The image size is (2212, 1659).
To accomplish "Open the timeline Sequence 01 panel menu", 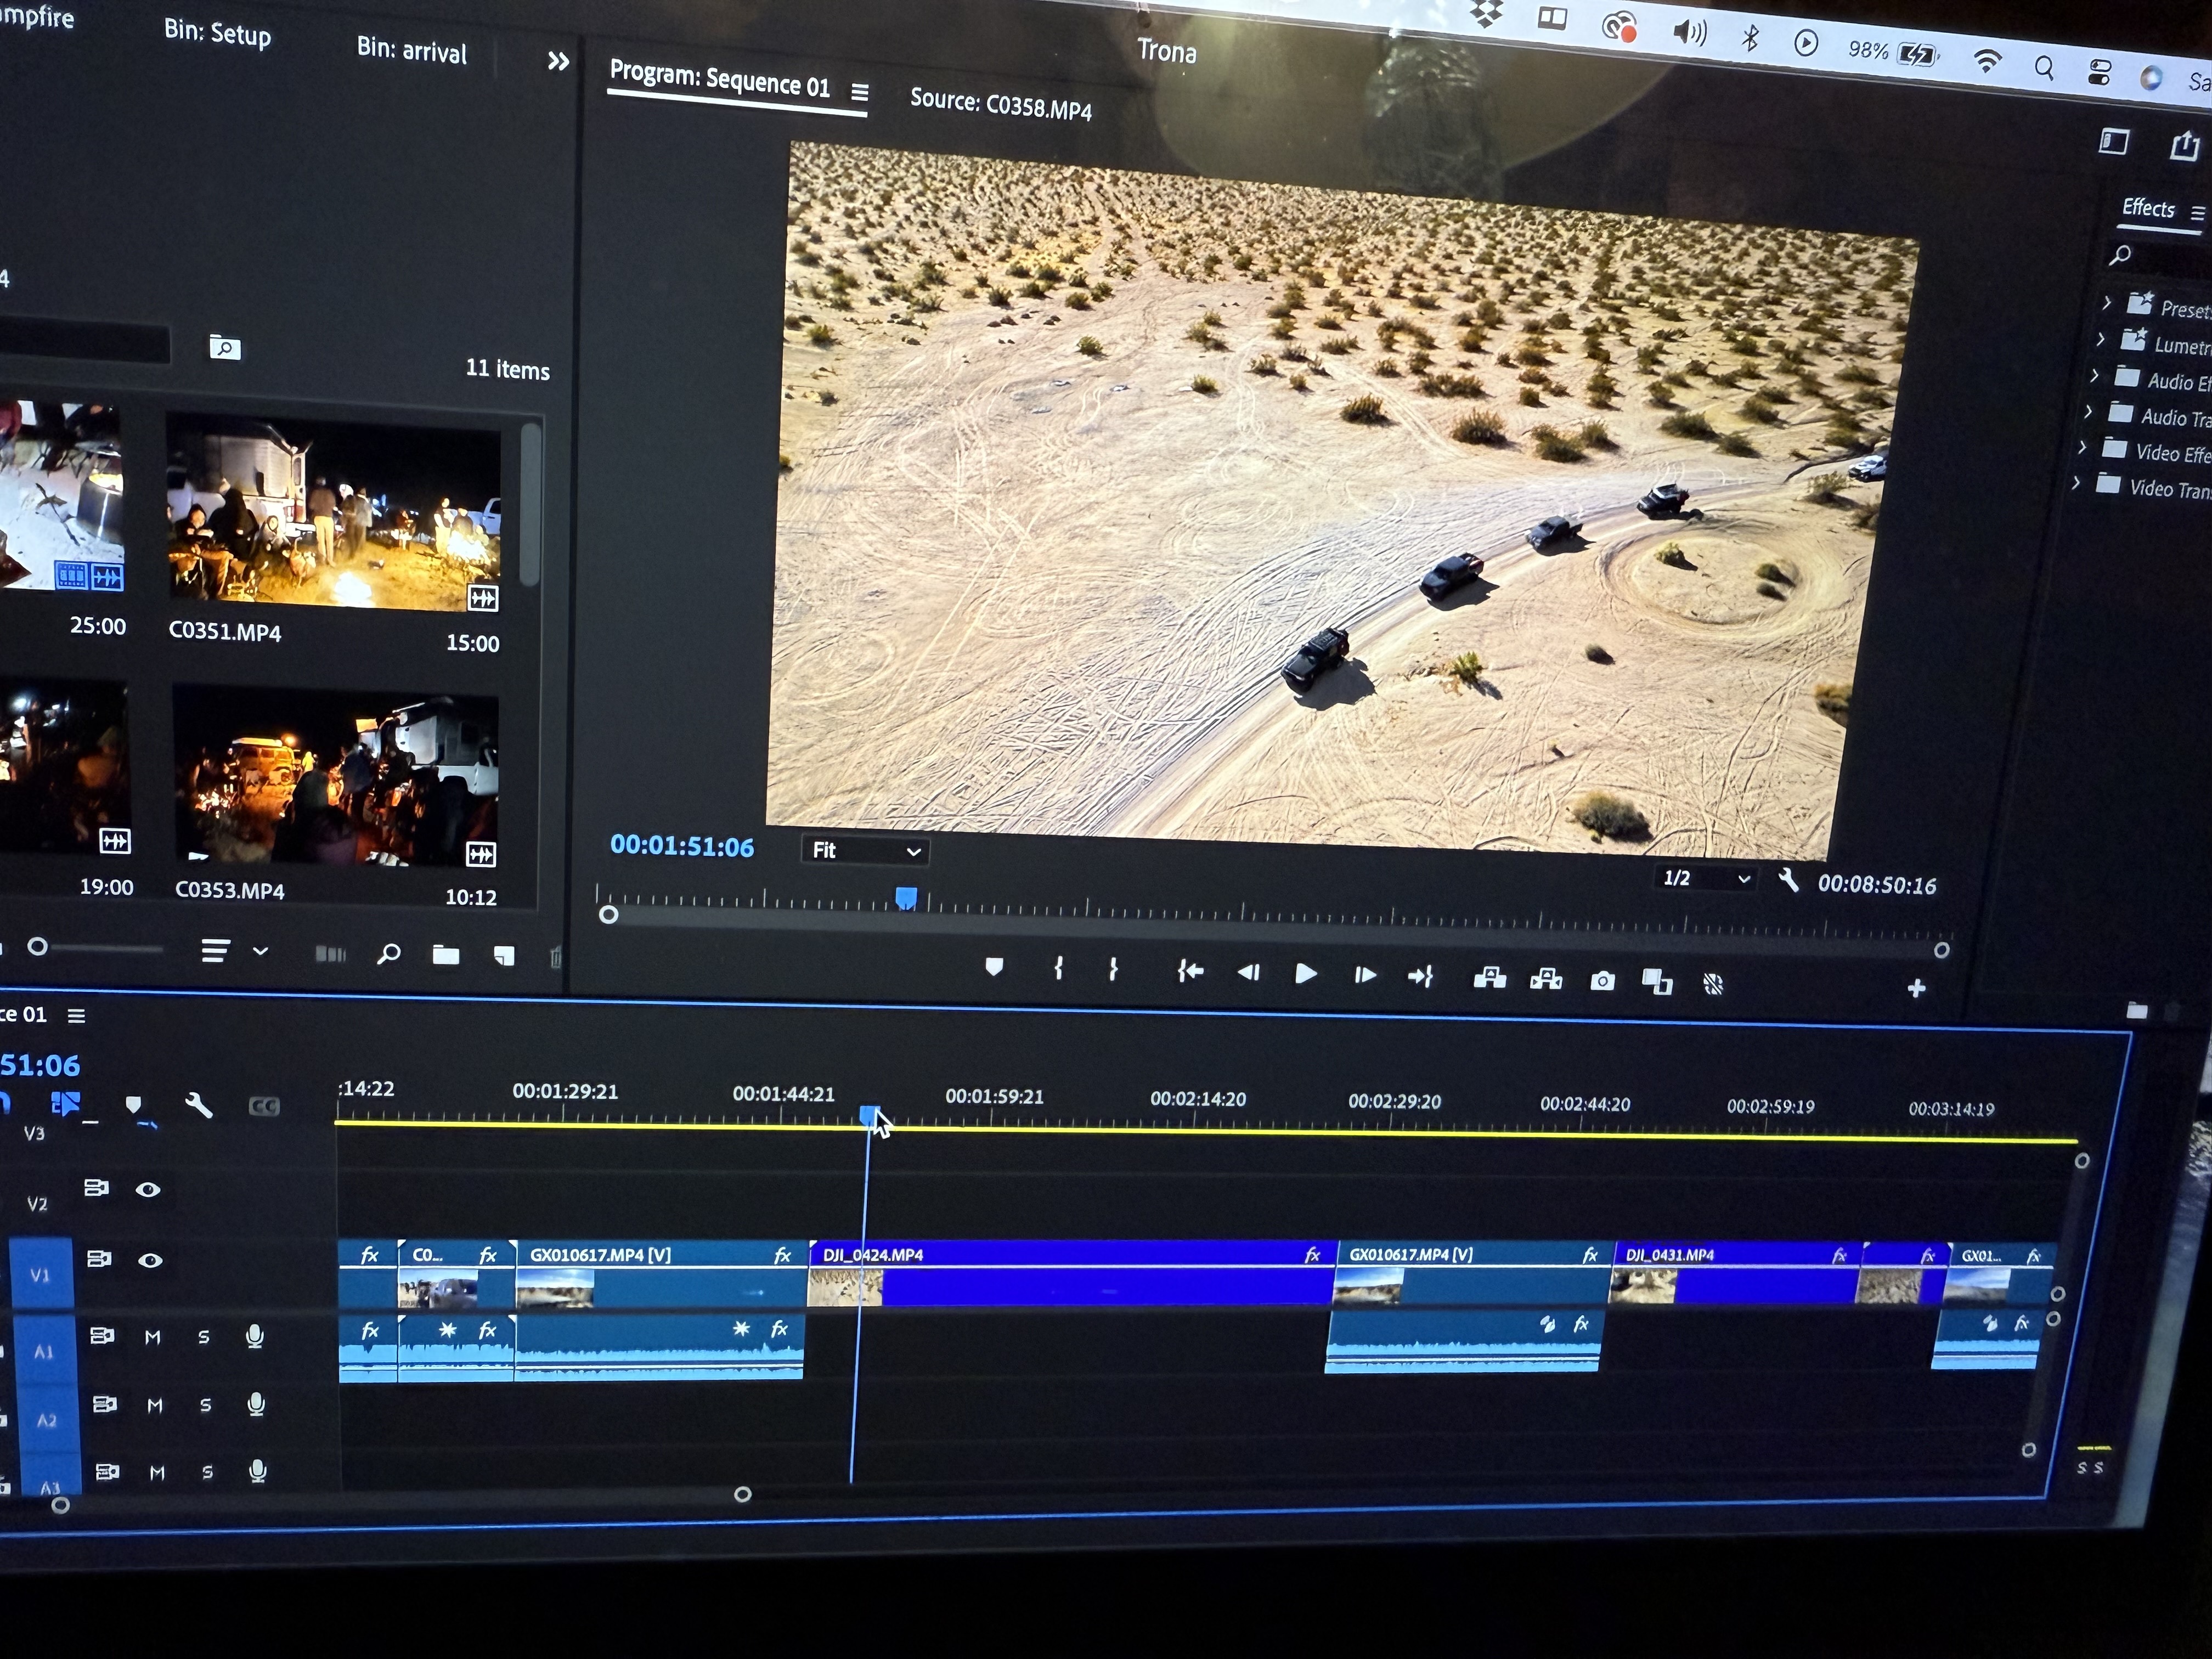I will tap(76, 1016).
